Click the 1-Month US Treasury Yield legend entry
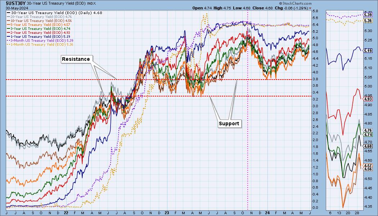This screenshot has width=378, height=216. pos(40,44)
